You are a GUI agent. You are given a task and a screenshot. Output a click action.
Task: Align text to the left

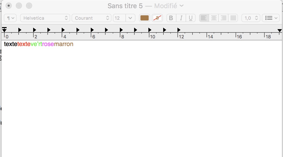pos(204,18)
